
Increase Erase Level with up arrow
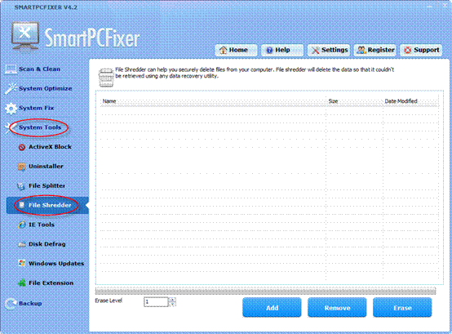[172, 300]
